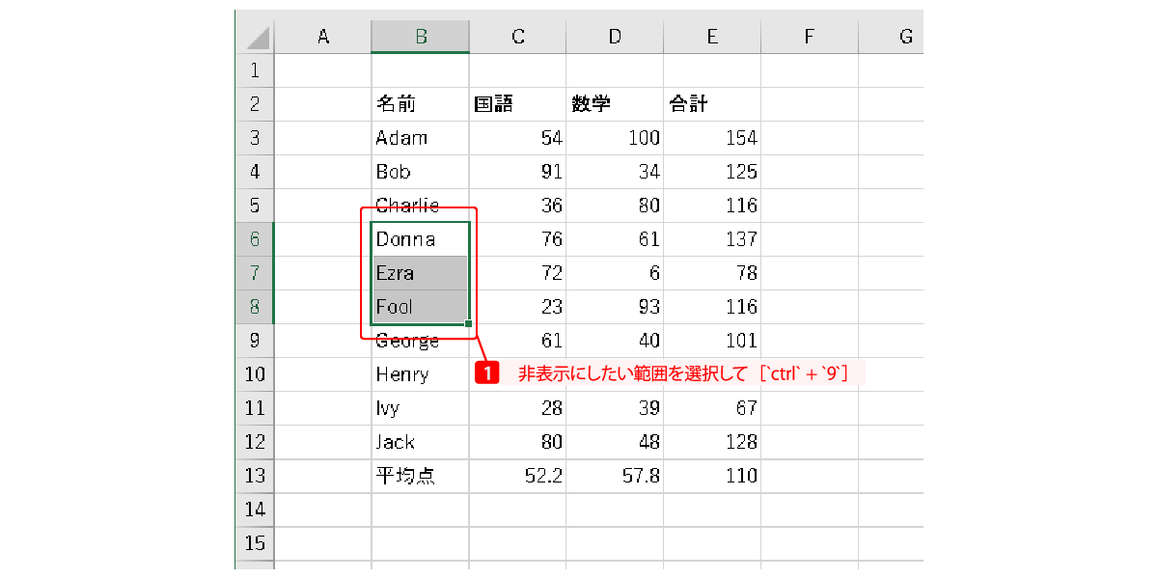The height and width of the screenshot is (579, 1158).
Task: Click the cell containing Donna
Action: tap(421, 239)
